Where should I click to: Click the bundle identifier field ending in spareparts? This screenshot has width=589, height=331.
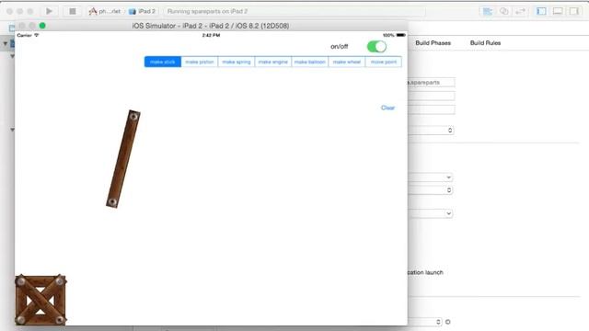click(x=432, y=82)
